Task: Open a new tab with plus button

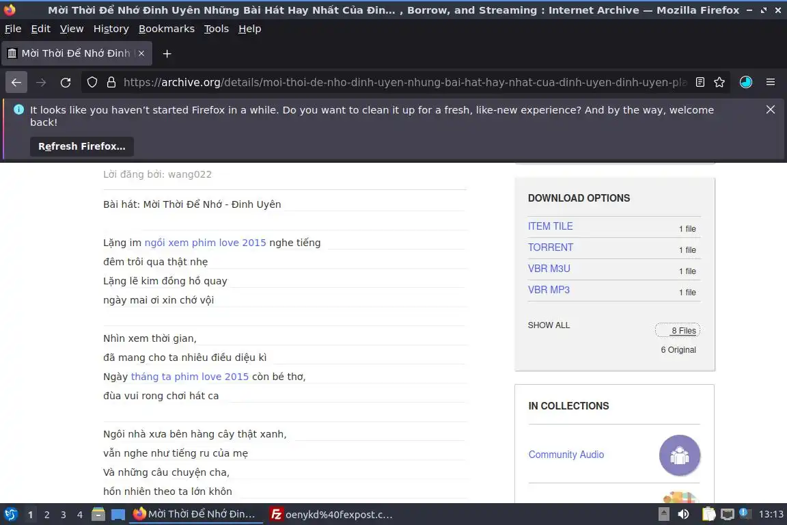Action: 167,54
